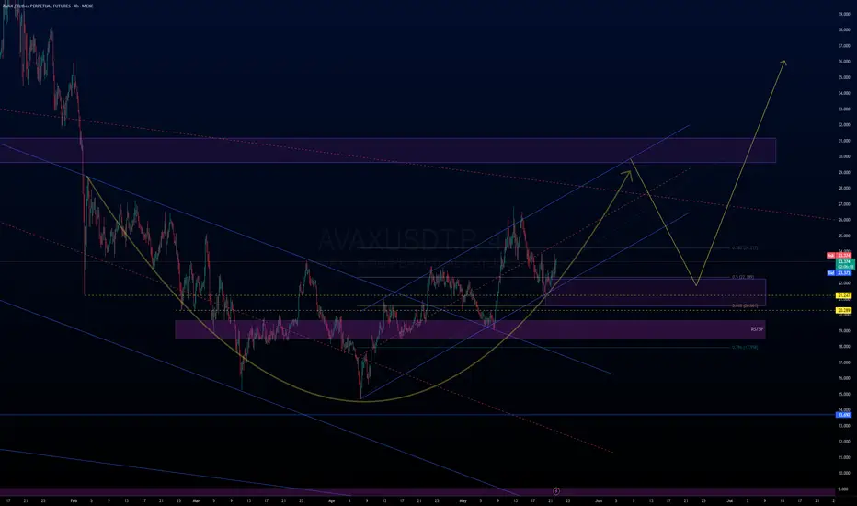Click the 0.786 Fibonacci level label
857x506 pixels.
(745, 347)
